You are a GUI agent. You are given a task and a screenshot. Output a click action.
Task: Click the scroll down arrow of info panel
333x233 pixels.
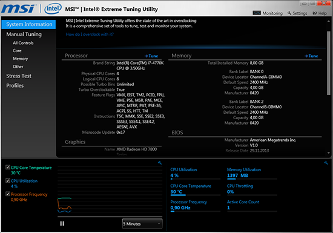329,153
